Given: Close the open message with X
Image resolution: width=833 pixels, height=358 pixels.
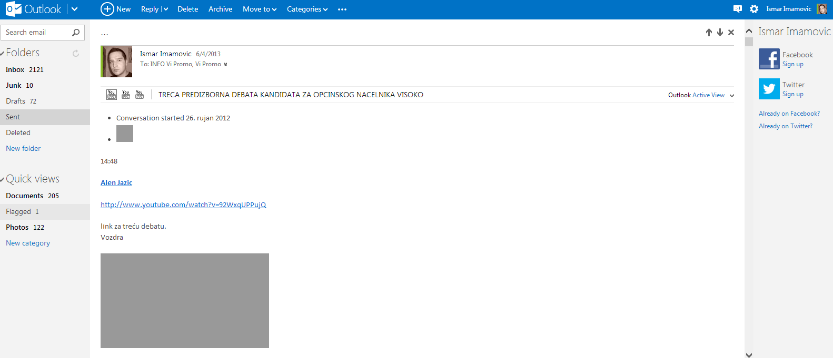Looking at the screenshot, I should (x=731, y=33).
